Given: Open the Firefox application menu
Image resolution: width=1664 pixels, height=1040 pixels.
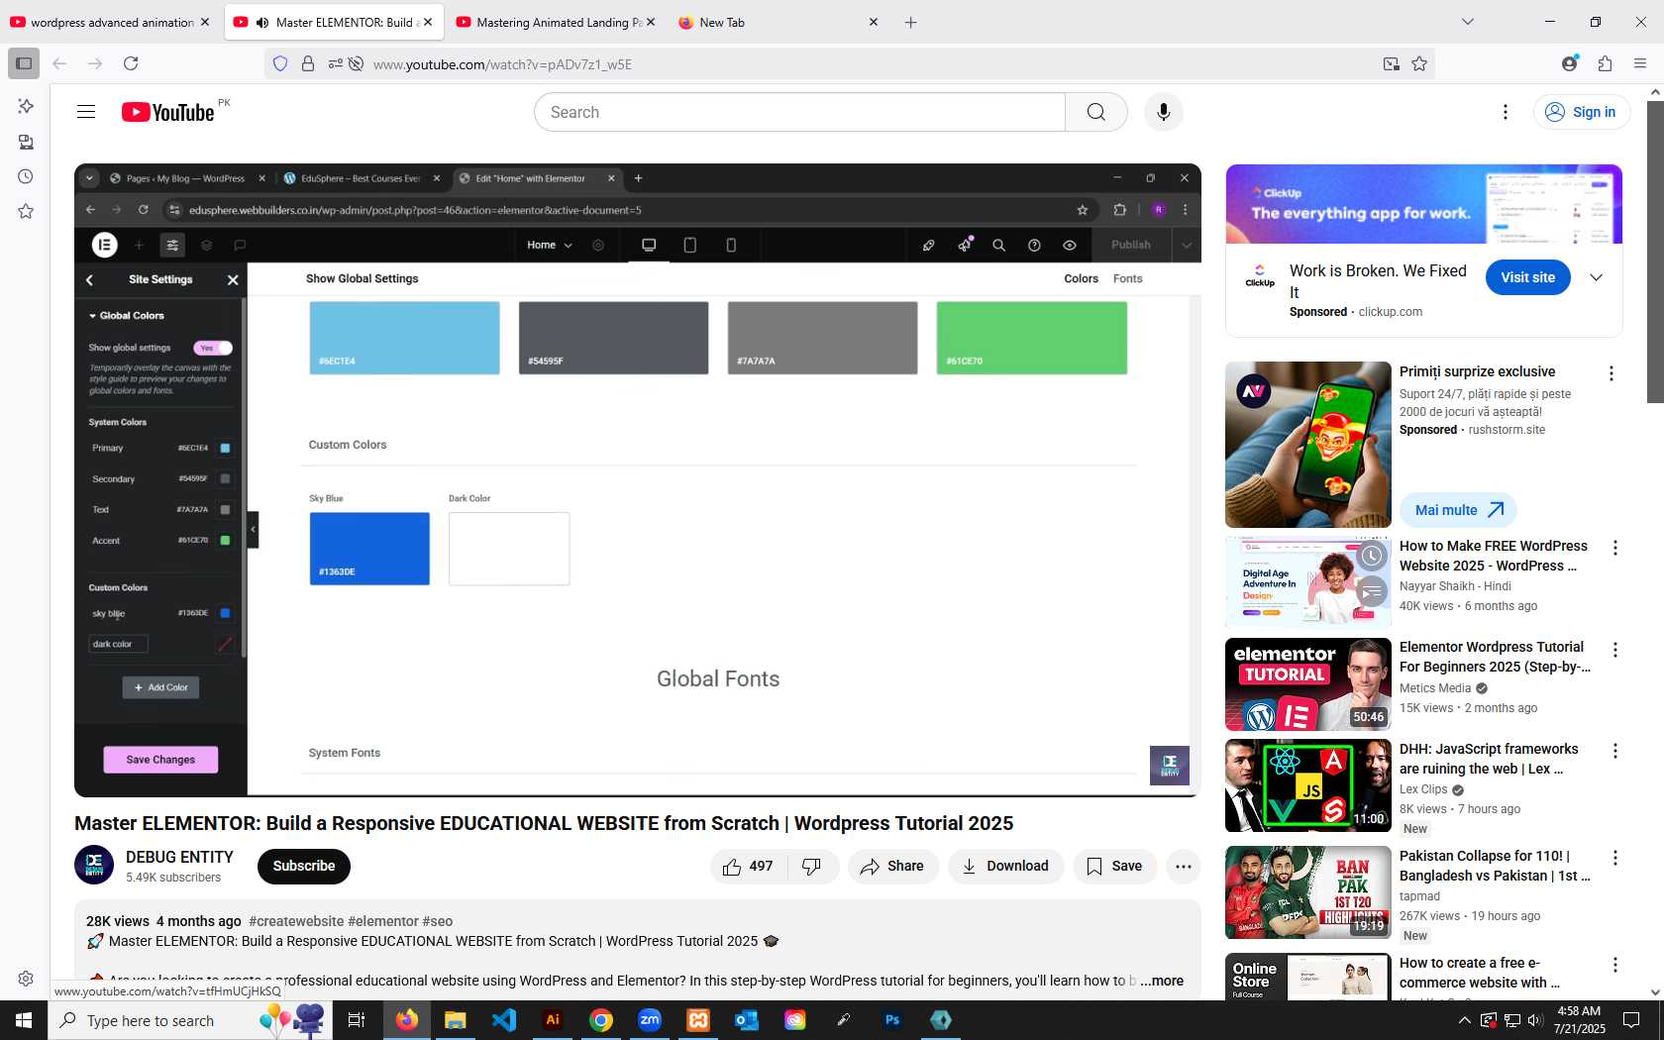Looking at the screenshot, I should click(x=1640, y=63).
